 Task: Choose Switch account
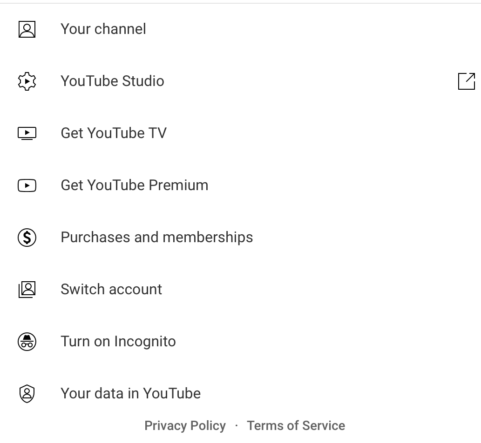pyautogui.click(x=240, y=290)
